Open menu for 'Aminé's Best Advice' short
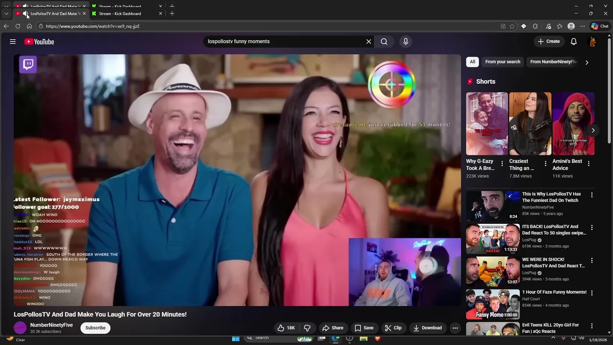613x345 pixels. pos(589,164)
